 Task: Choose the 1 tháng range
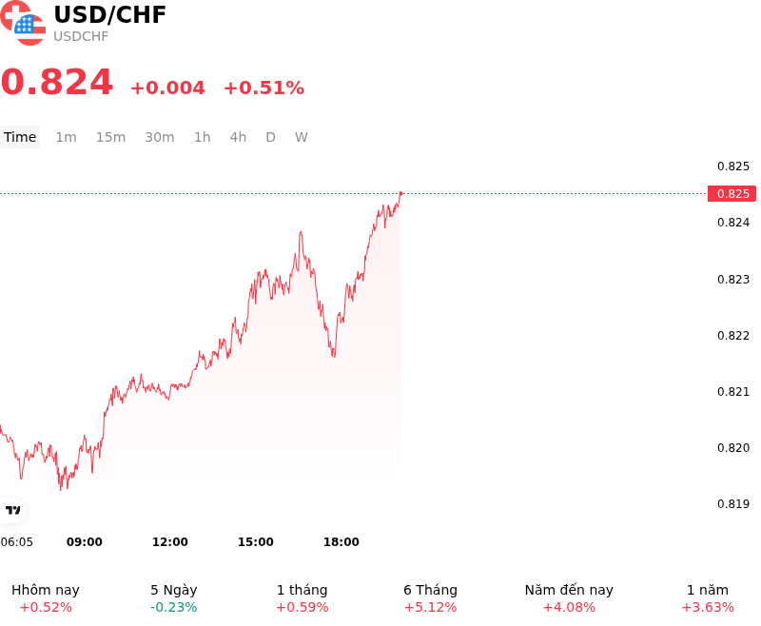[302, 597]
